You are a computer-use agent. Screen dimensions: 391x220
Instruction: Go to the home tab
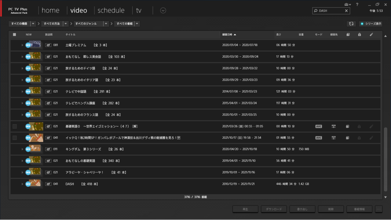[x=50, y=10]
